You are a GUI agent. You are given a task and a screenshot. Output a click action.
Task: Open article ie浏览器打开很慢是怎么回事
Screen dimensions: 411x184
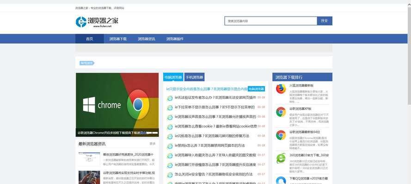click(215, 165)
